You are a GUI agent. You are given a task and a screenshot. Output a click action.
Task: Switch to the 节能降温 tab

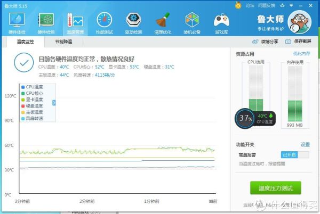pyautogui.click(x=63, y=42)
